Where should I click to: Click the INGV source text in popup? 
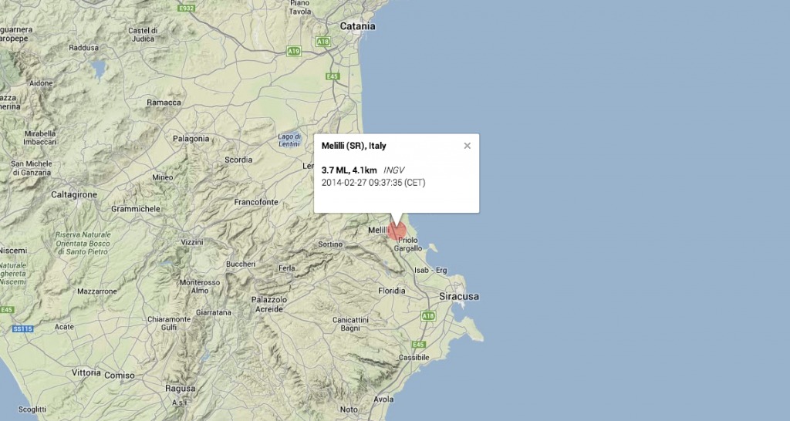[394, 170]
